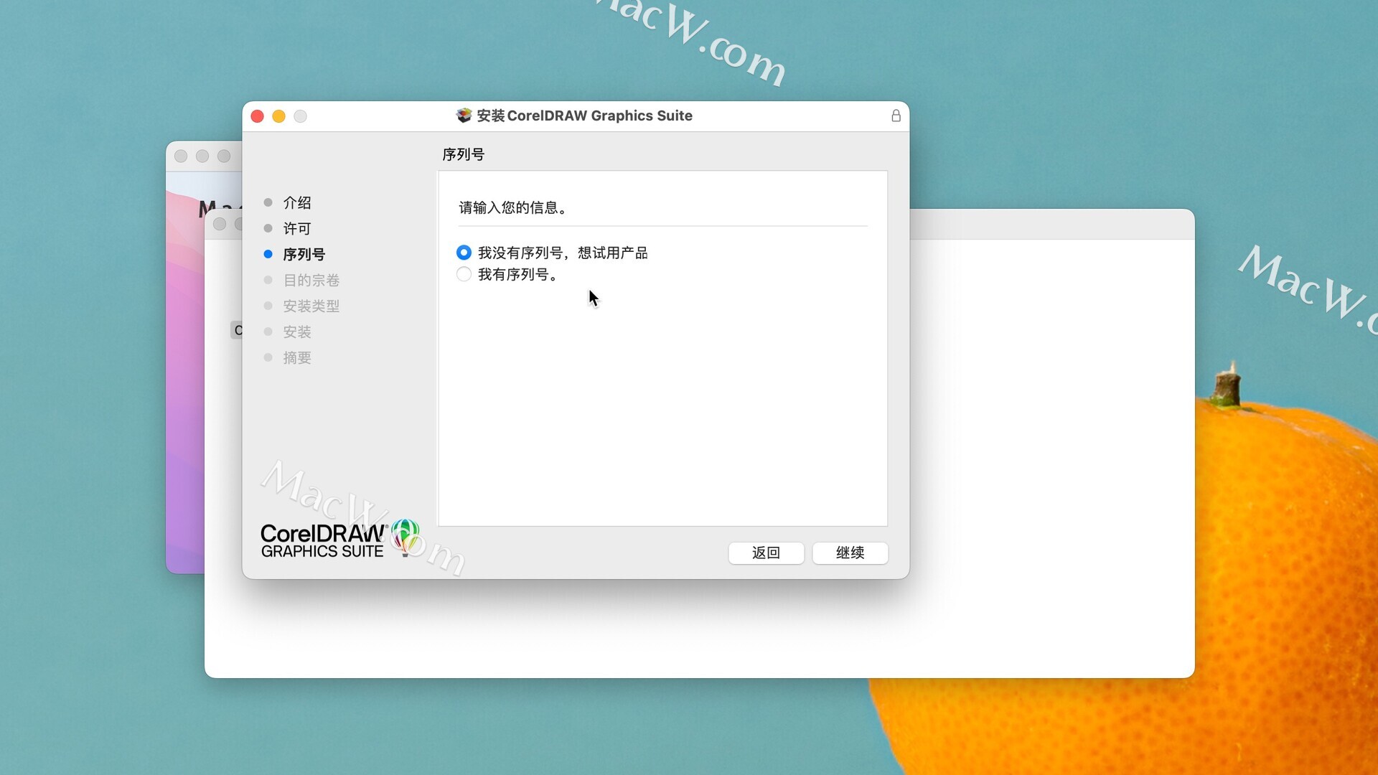1378x775 pixels.
Task: Click the 继续 button
Action: click(x=850, y=553)
